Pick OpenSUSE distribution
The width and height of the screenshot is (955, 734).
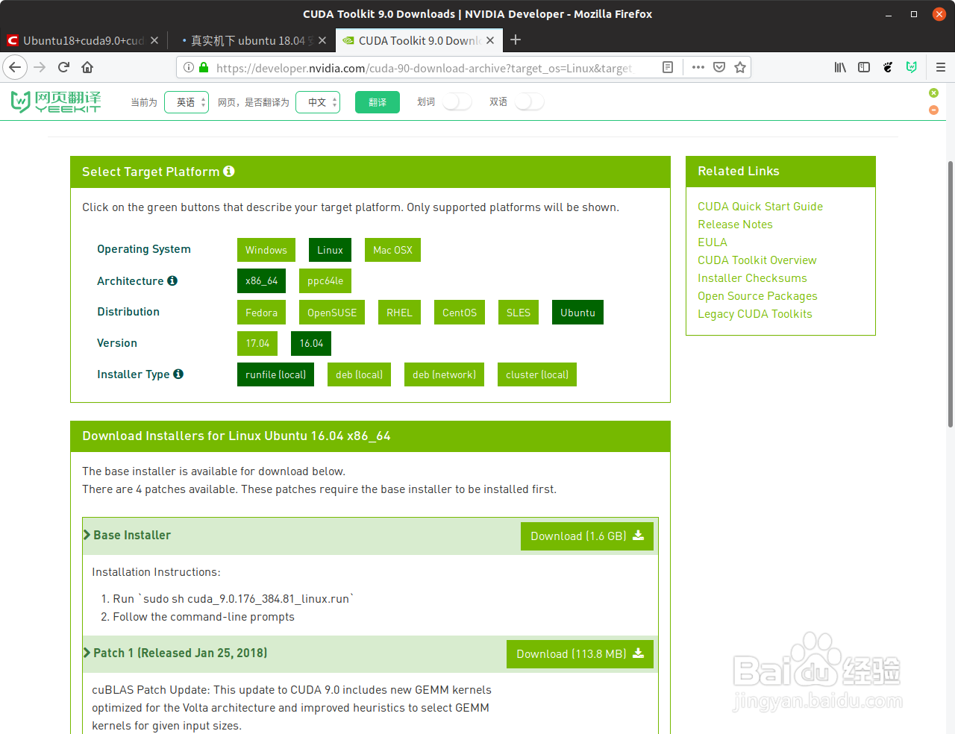[x=332, y=313]
